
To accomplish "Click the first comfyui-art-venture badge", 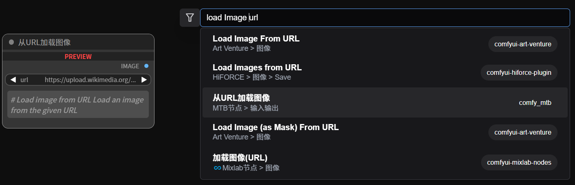I will tap(523, 44).
